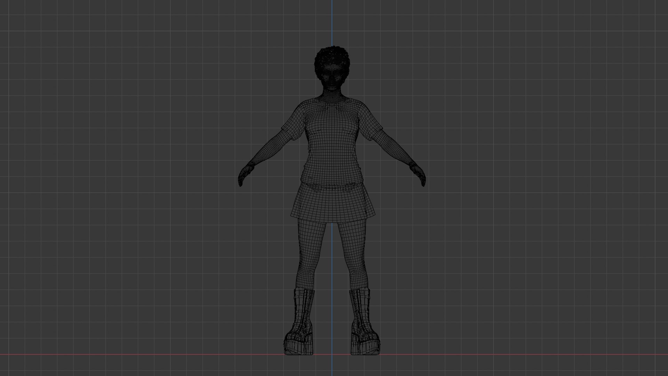Select the character's curly hair mesh
Image resolution: width=668 pixels, height=376 pixels.
coord(332,56)
